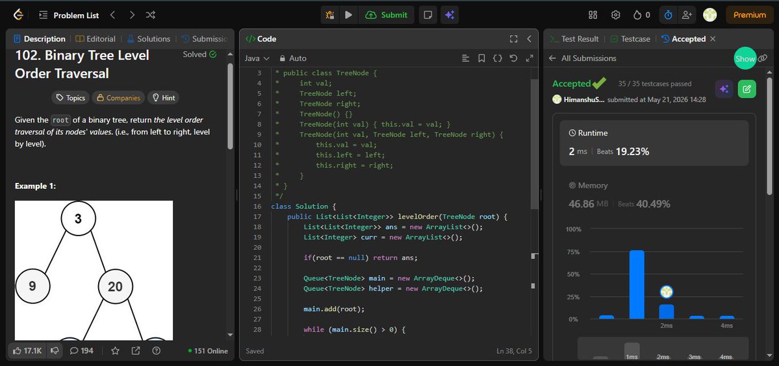Open the 194 comments
This screenshot has height=366, width=779.
[x=81, y=350]
